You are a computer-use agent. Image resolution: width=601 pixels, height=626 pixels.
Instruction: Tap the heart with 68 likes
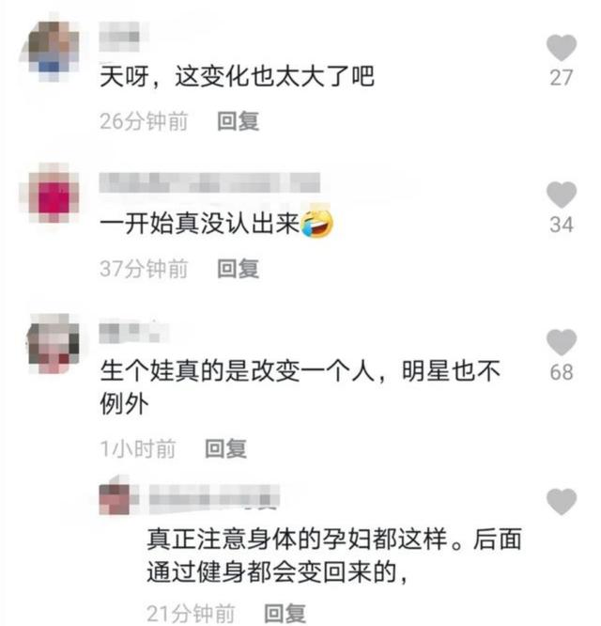[x=562, y=342]
